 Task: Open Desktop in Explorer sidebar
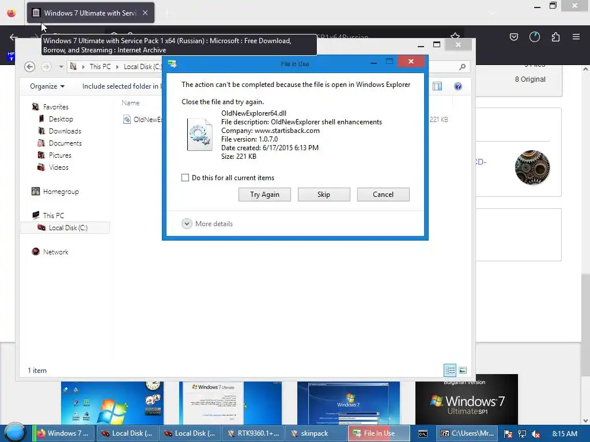pyautogui.click(x=60, y=119)
